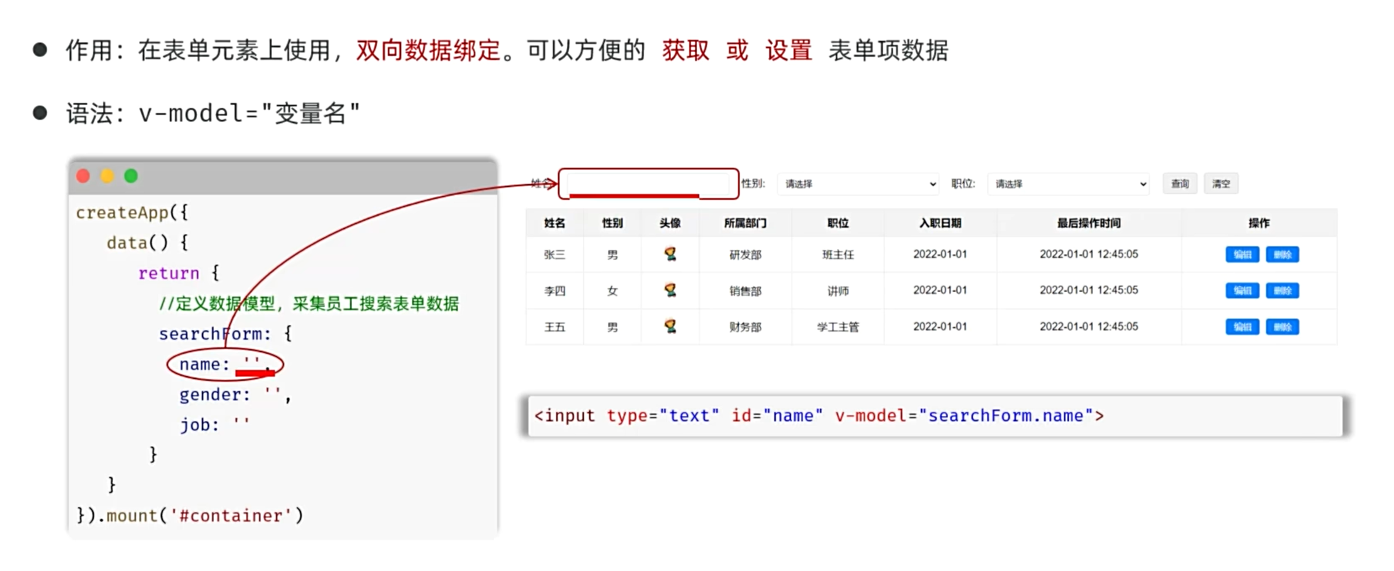1394x571 pixels.
Task: Click the yellow minimize dot on code window
Action: tap(107, 176)
